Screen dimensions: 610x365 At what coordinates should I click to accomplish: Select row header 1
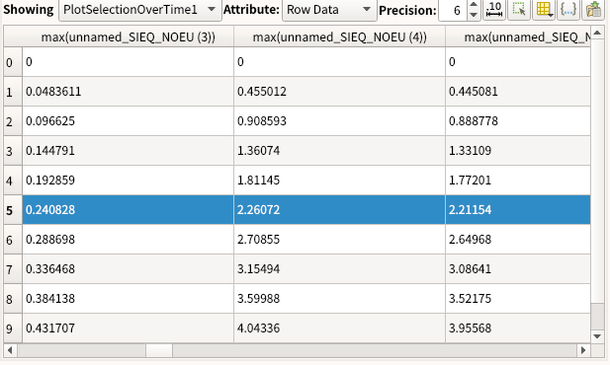coord(13,92)
